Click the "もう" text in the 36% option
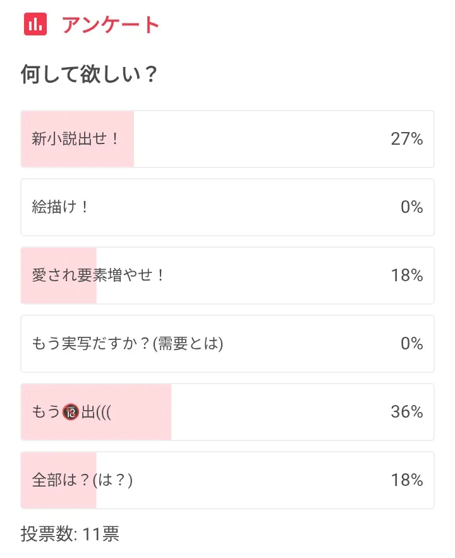455x558 pixels. (45, 413)
